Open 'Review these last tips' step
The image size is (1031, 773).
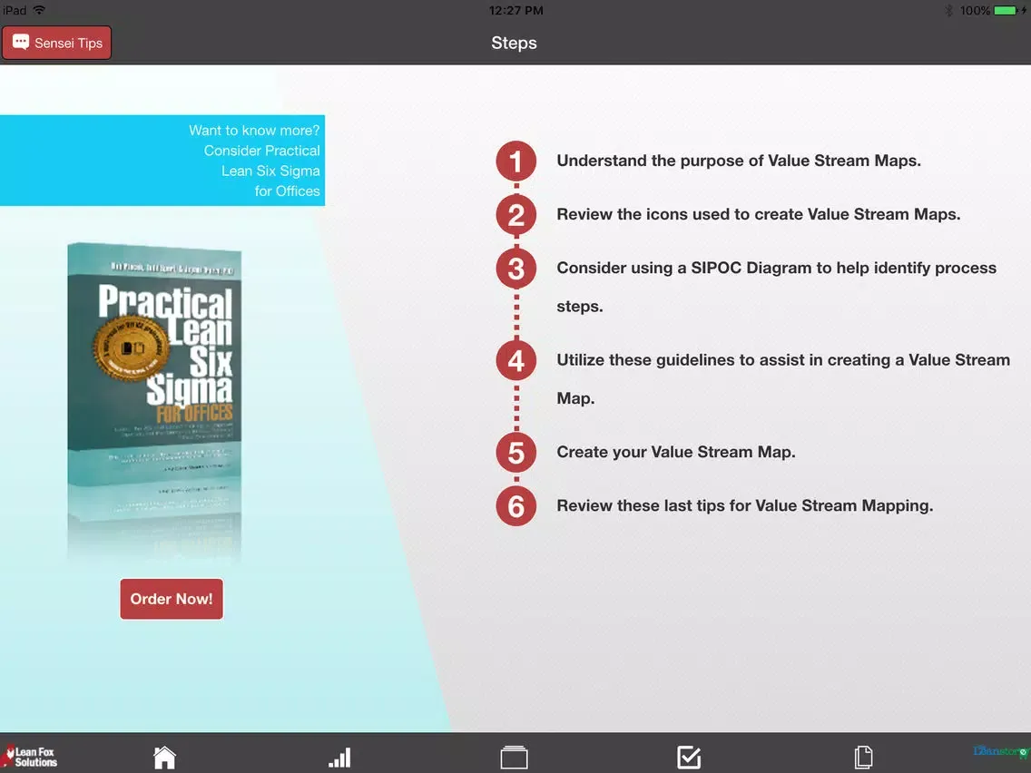point(745,505)
